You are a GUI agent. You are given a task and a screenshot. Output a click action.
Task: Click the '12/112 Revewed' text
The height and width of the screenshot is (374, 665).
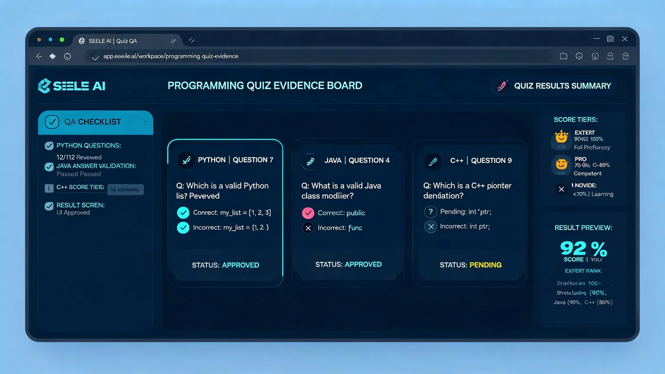tap(79, 157)
